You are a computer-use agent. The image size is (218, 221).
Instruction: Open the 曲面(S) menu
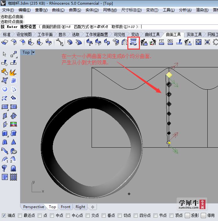click(x=75, y=10)
